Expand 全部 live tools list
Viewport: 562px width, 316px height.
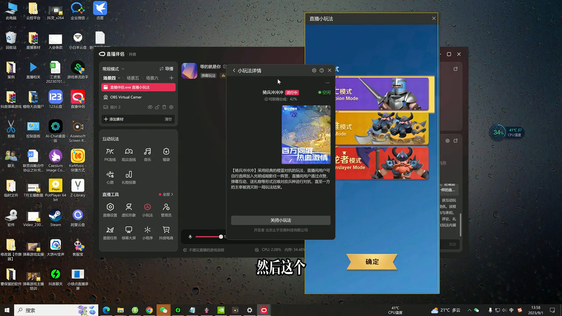coord(166,194)
